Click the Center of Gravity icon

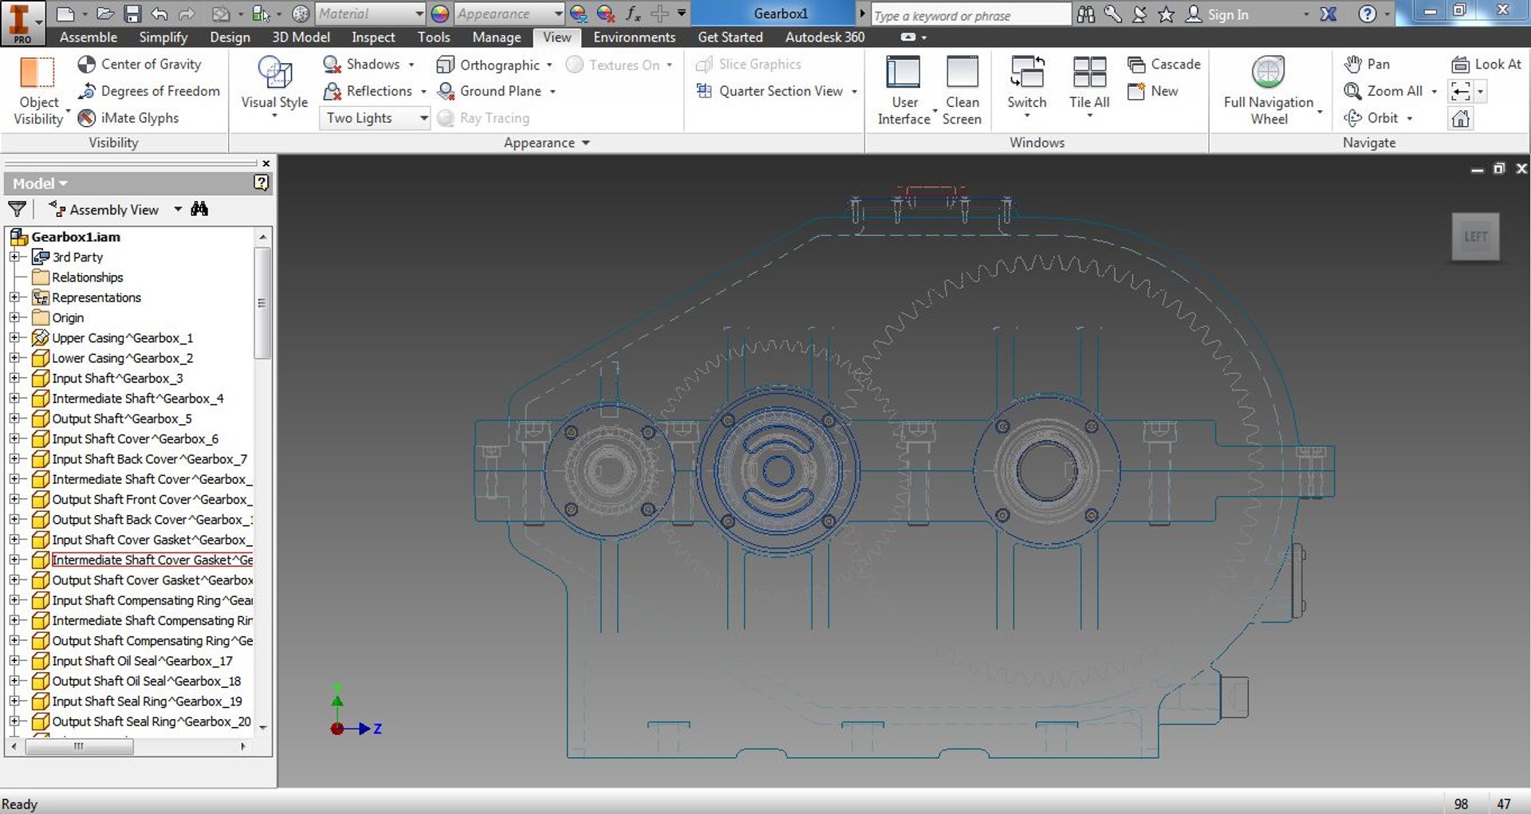click(86, 65)
